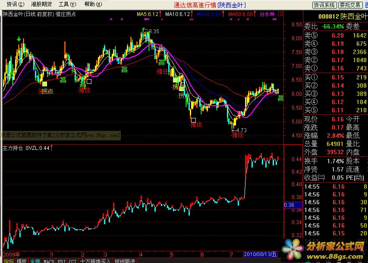Click the MA60:6.00 moving average label
The height and width of the screenshot is (263, 368).
tap(240, 14)
